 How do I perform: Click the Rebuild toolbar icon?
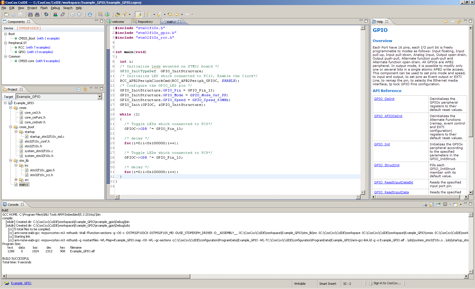(37, 14)
